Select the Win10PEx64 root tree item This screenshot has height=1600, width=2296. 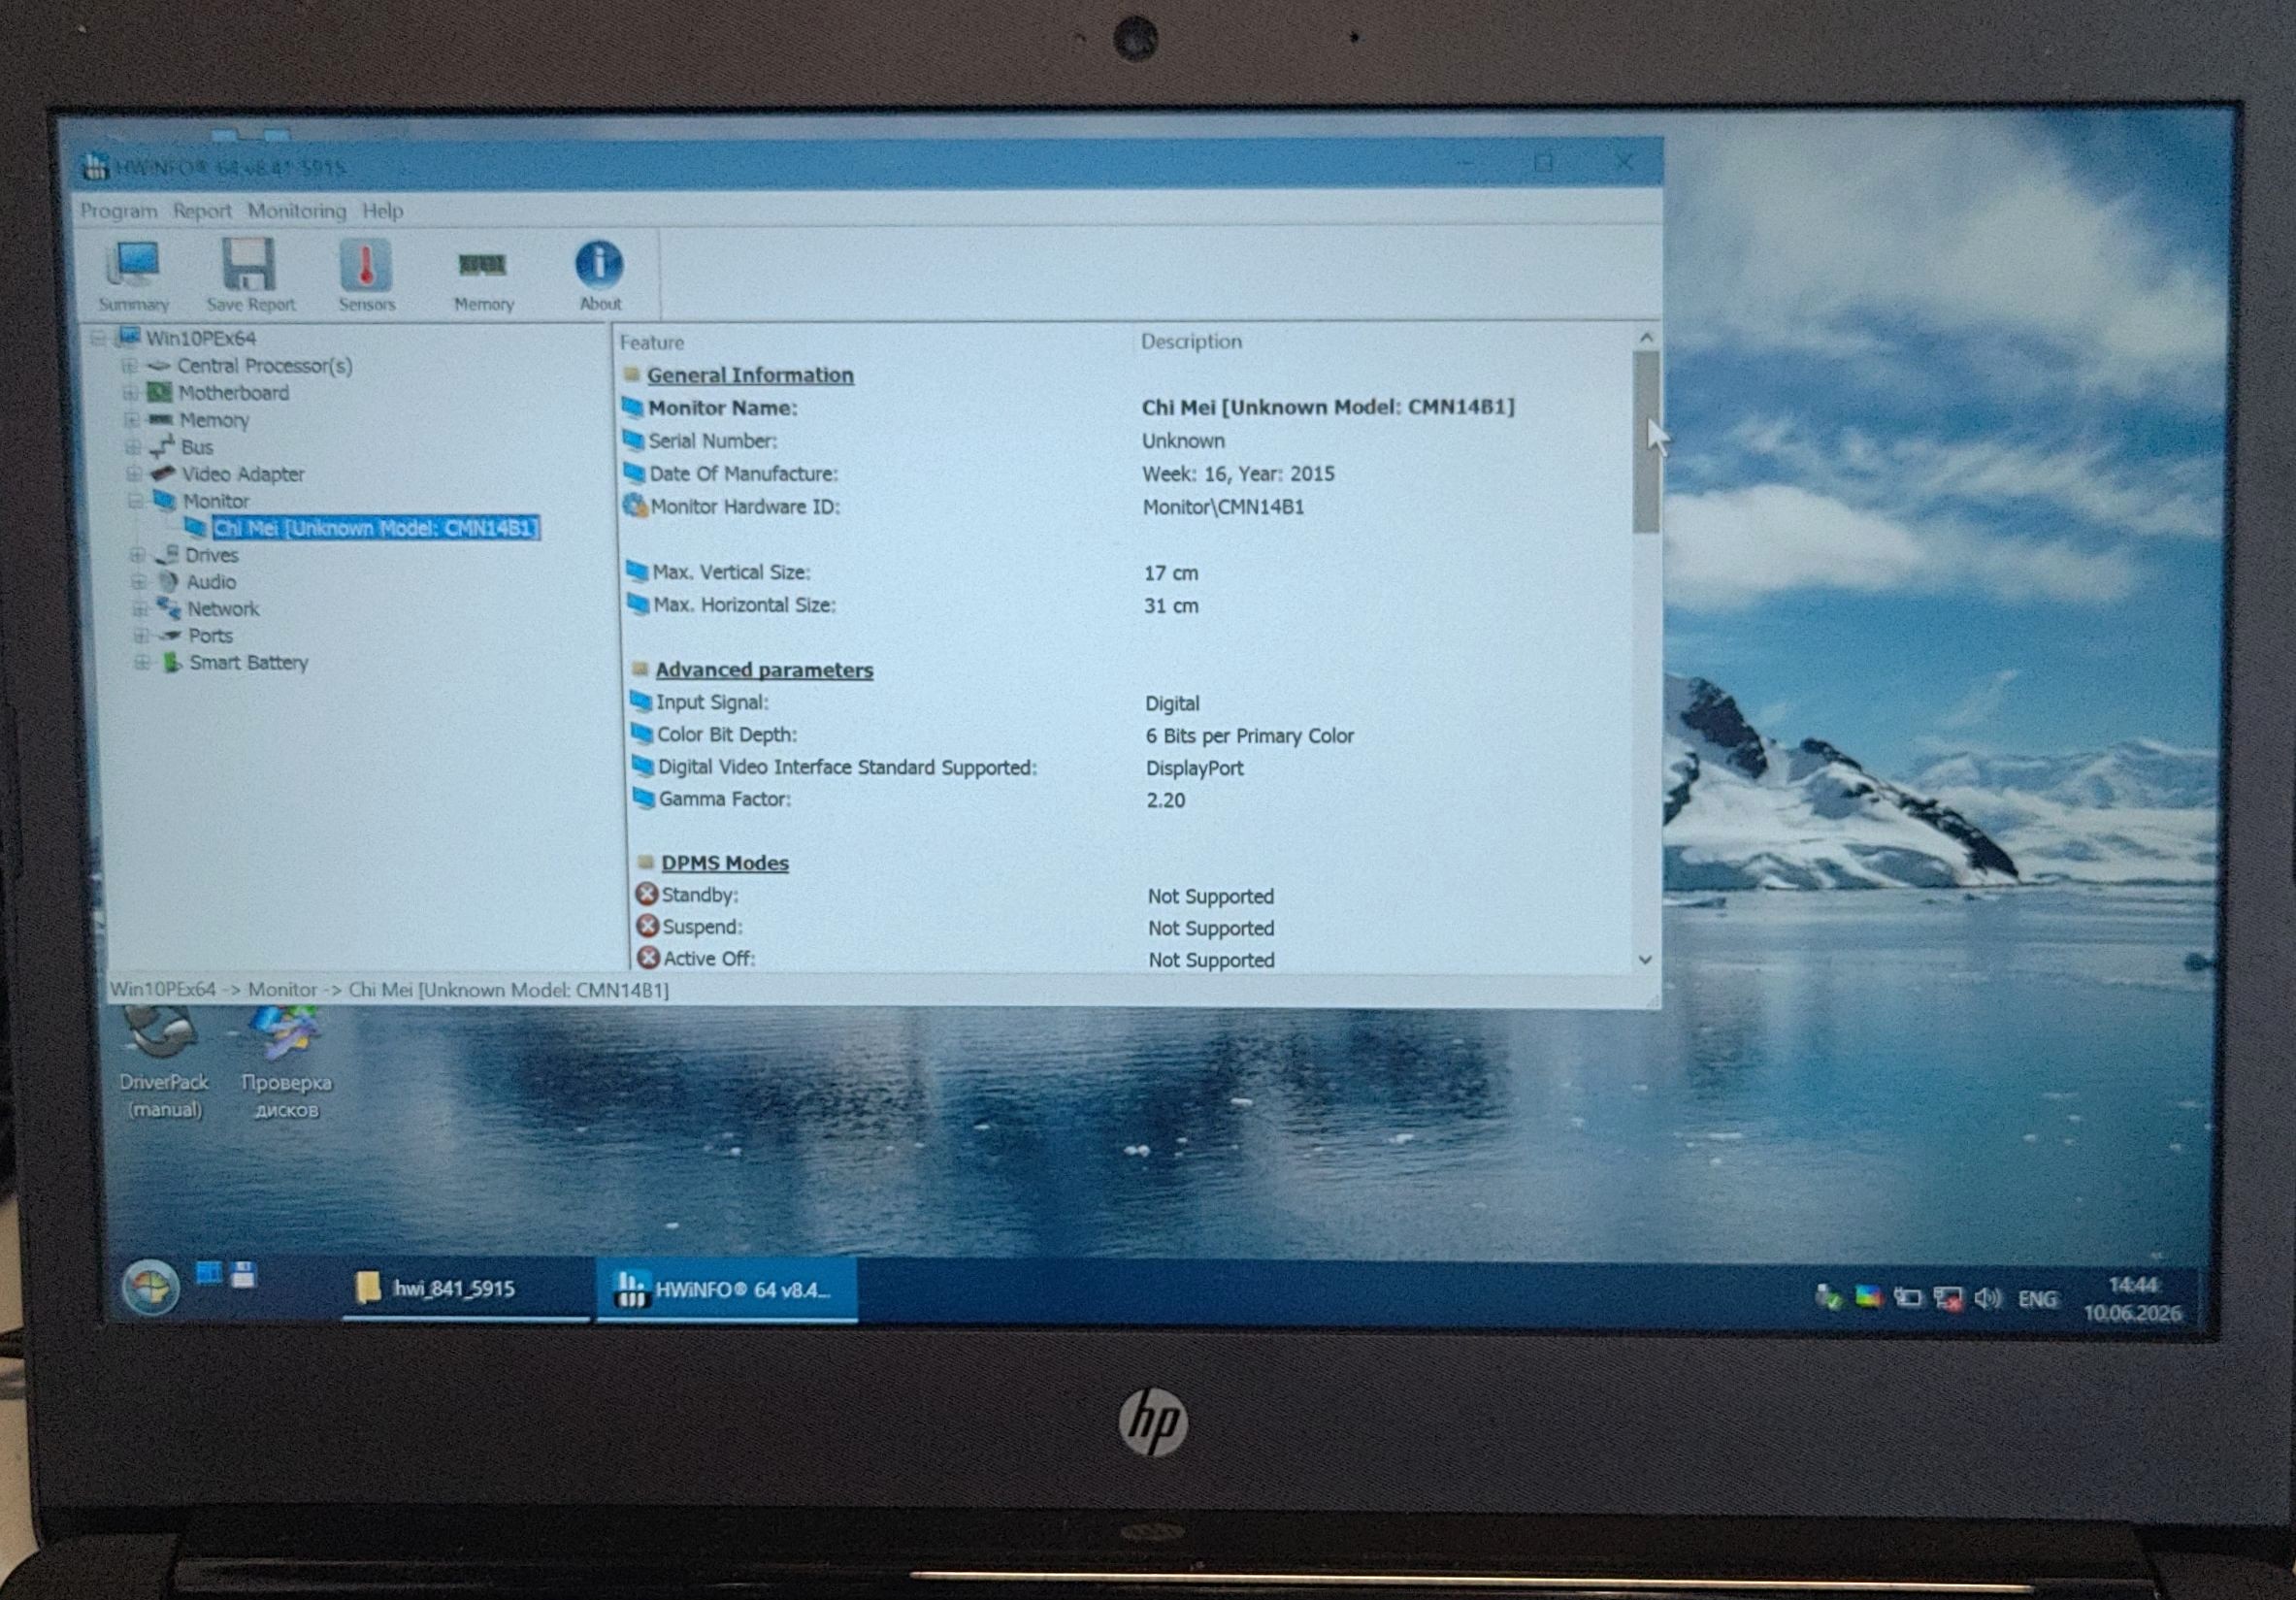[x=201, y=338]
